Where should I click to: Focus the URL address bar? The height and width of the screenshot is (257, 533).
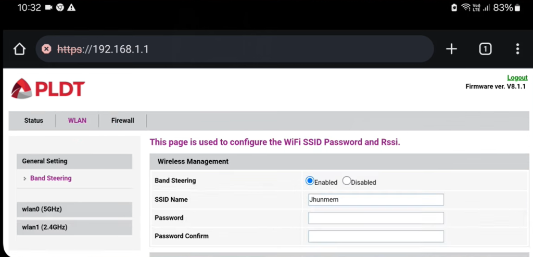[x=235, y=49]
